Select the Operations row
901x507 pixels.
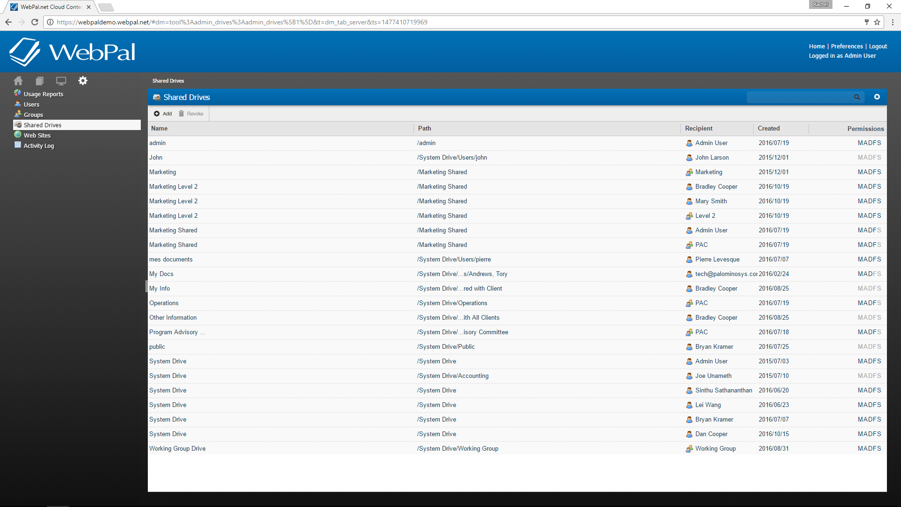tap(517, 303)
